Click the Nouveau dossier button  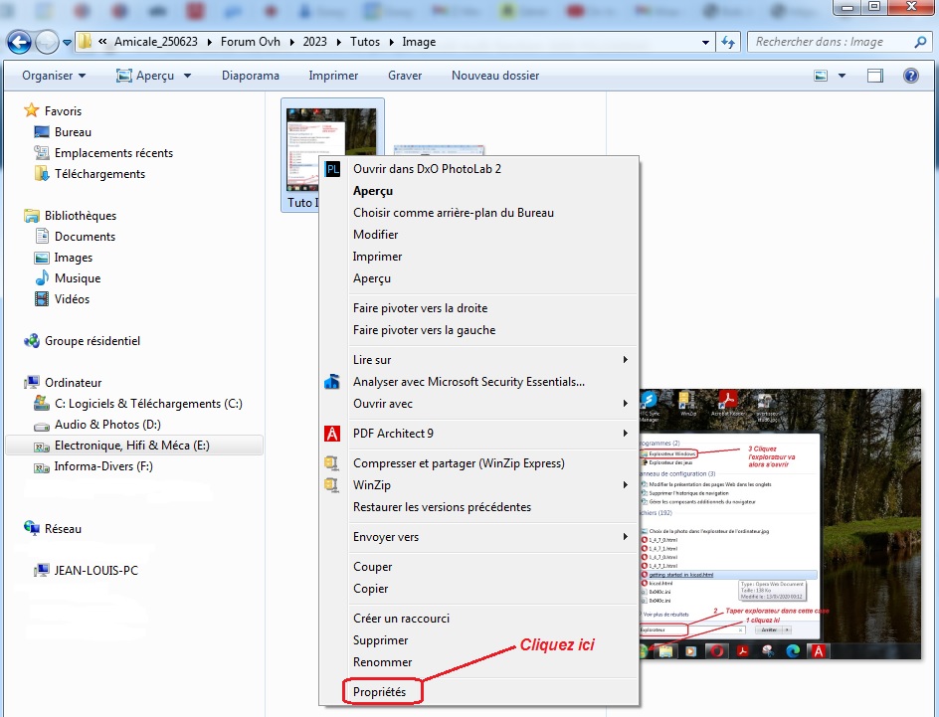494,76
